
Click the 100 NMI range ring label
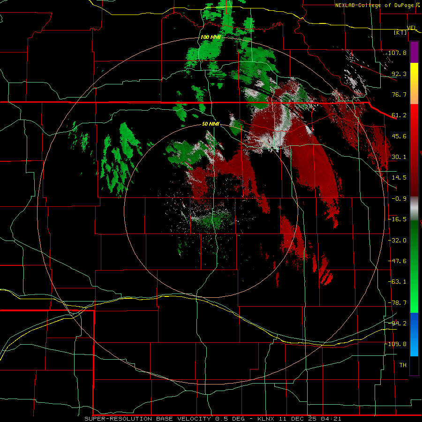(x=211, y=37)
